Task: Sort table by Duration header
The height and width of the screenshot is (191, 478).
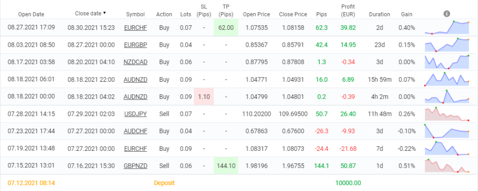Action: (x=379, y=14)
